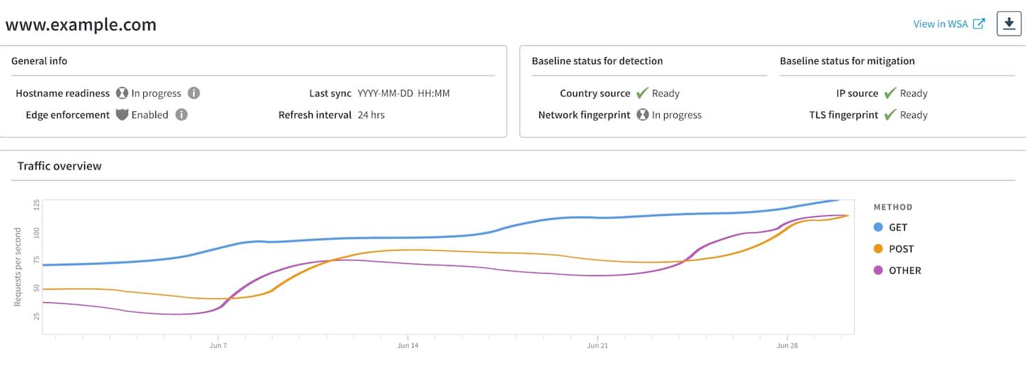Viewport: 1026px width, 365px height.
Task: Click info icon next to Edge enforcement
Action: (182, 115)
